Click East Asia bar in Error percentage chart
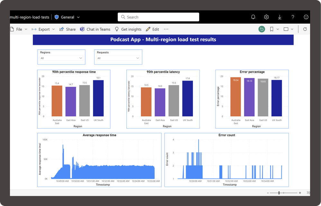The image size is (321, 206). tap(249, 97)
